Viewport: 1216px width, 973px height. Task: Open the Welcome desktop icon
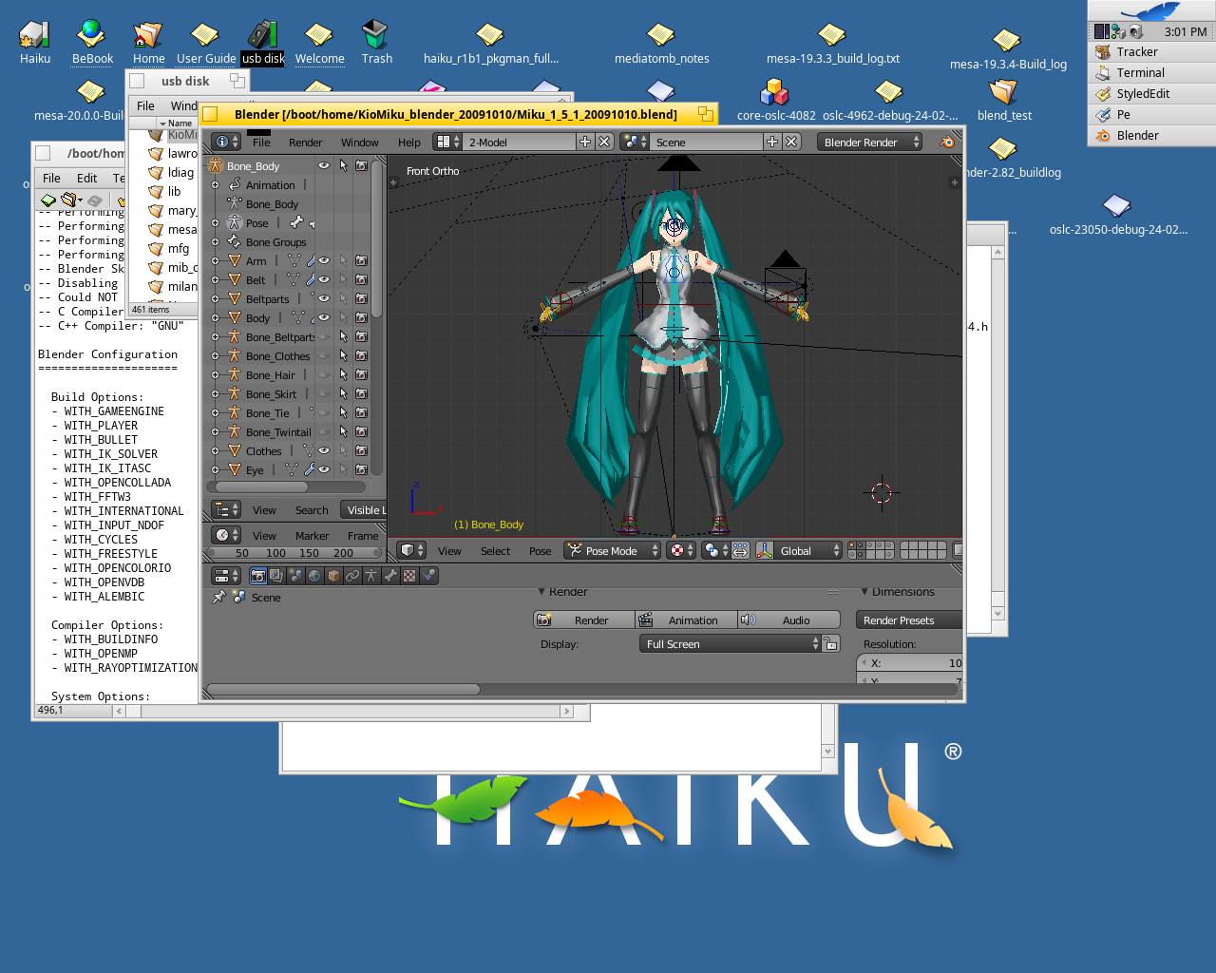[x=319, y=43]
